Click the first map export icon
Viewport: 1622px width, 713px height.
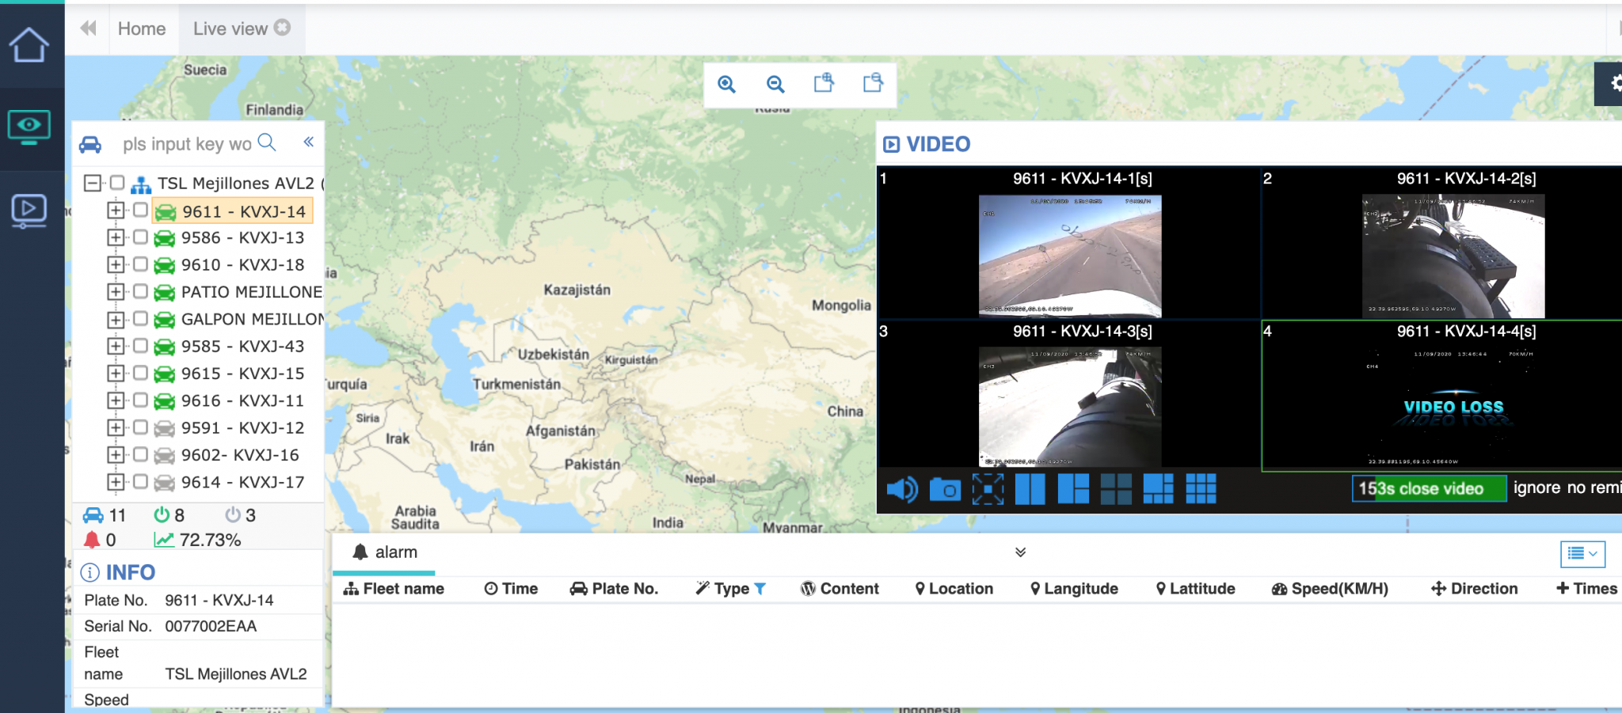[x=824, y=83]
